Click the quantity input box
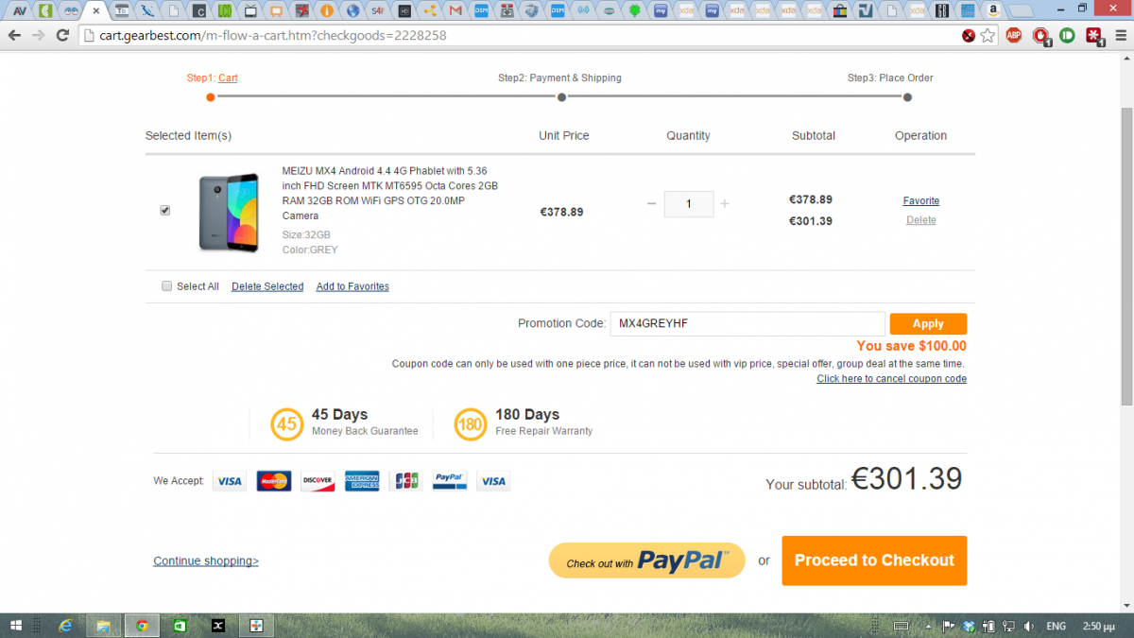The width and height of the screenshot is (1134, 638). click(x=689, y=204)
